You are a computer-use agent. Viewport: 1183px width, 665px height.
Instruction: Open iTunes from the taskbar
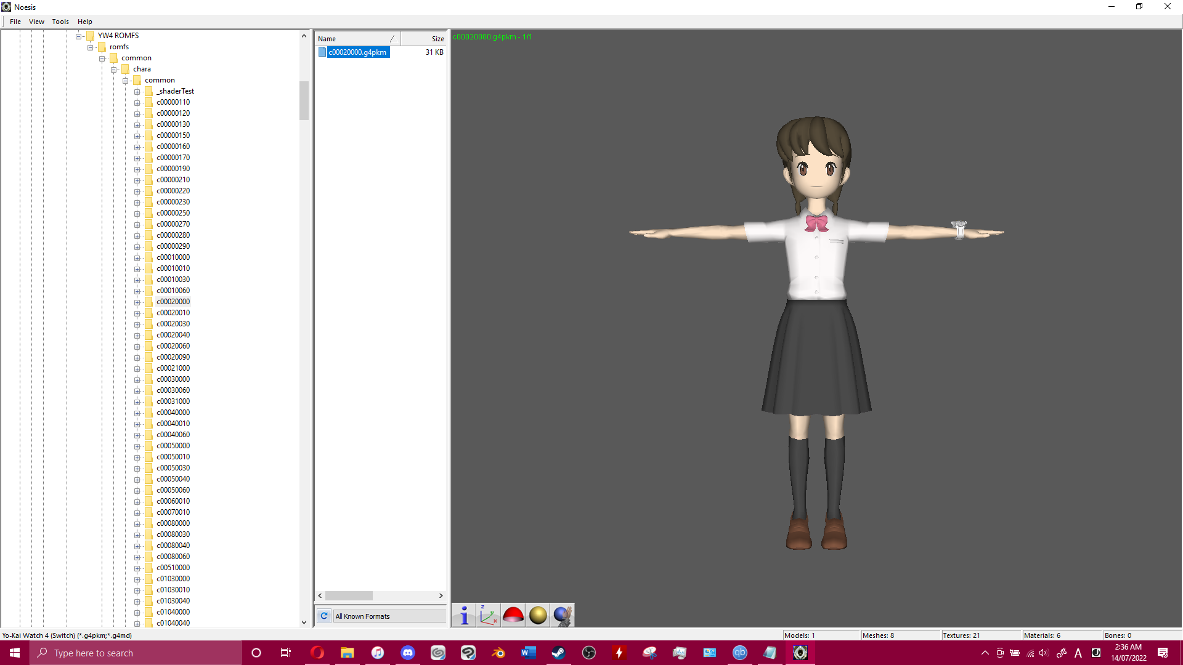378,653
